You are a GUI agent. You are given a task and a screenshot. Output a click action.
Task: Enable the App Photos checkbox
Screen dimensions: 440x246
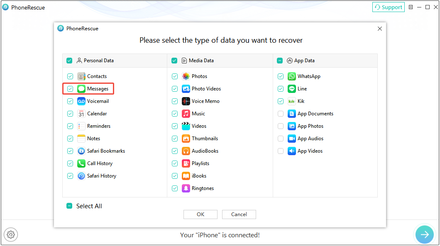point(281,126)
